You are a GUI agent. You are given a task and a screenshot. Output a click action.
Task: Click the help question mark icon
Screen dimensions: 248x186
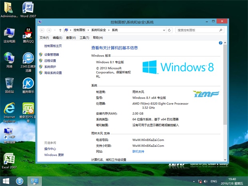(220, 43)
